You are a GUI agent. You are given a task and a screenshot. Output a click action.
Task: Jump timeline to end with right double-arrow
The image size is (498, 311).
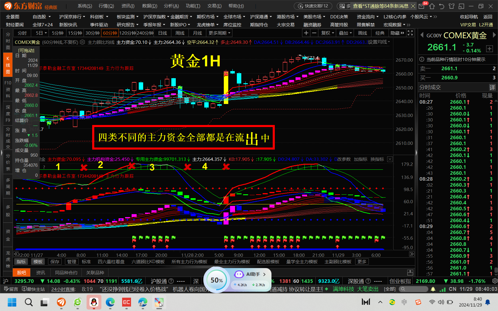point(412,254)
